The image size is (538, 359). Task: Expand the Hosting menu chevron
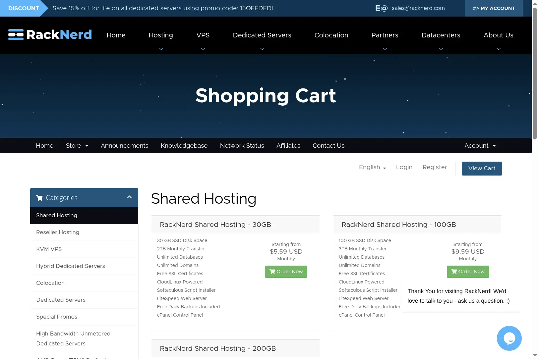(x=161, y=49)
